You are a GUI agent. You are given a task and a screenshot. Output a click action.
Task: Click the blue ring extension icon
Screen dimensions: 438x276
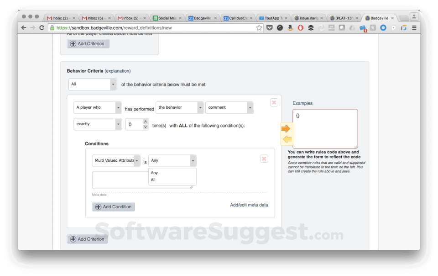(x=383, y=28)
